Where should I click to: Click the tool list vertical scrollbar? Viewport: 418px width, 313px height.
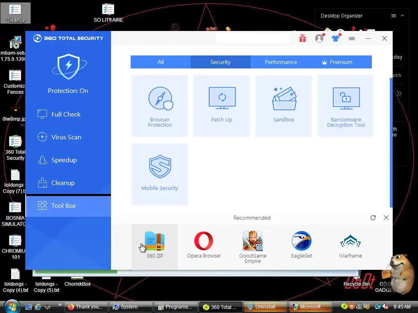pyautogui.click(x=391, y=142)
